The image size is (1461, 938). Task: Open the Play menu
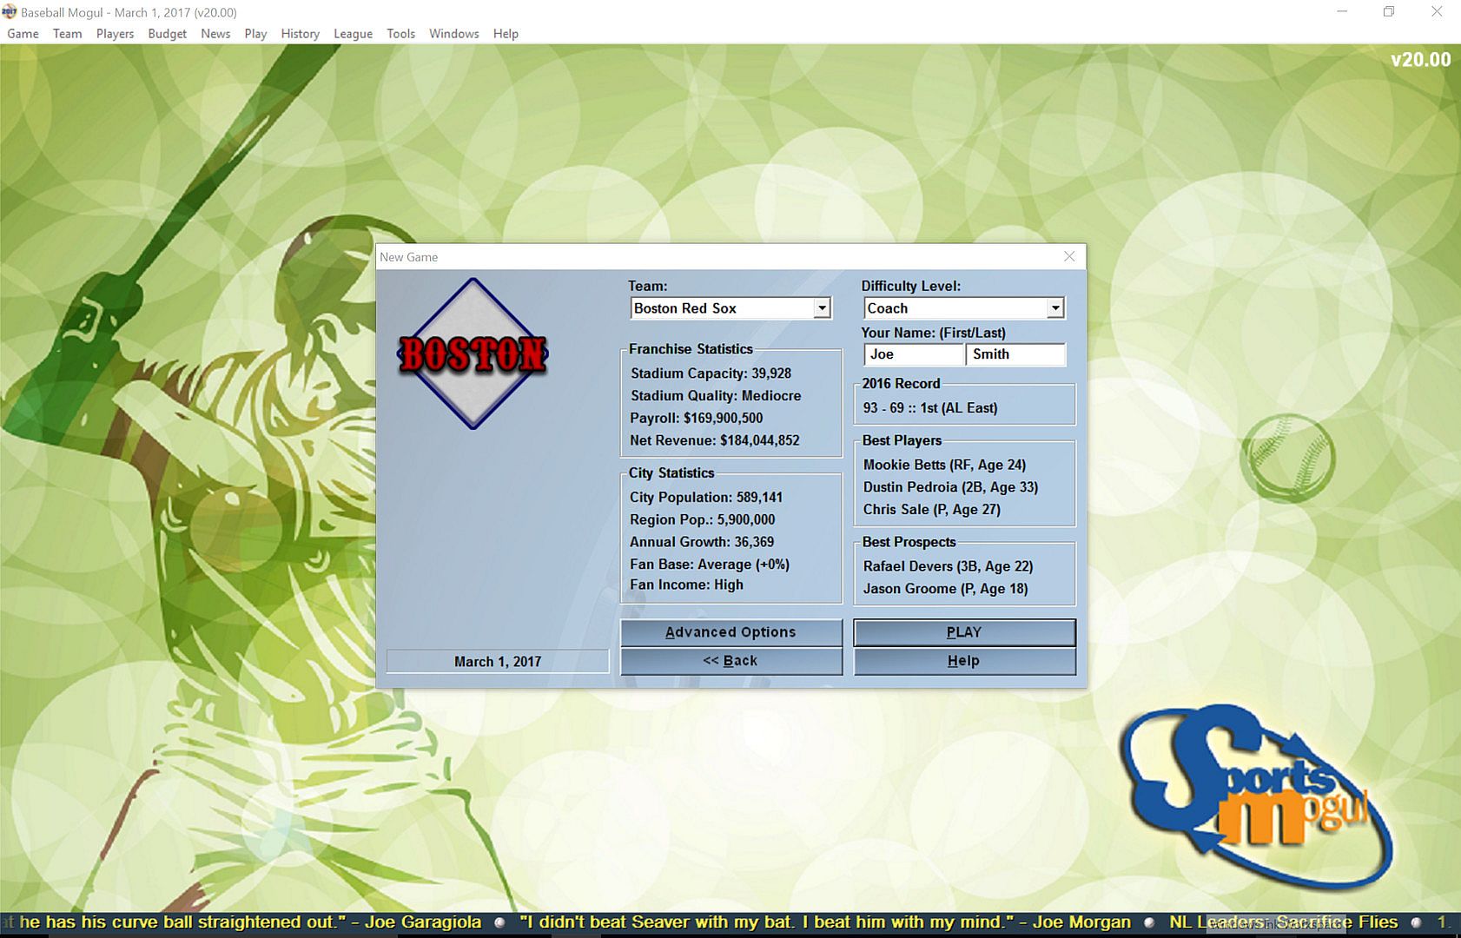click(x=255, y=34)
